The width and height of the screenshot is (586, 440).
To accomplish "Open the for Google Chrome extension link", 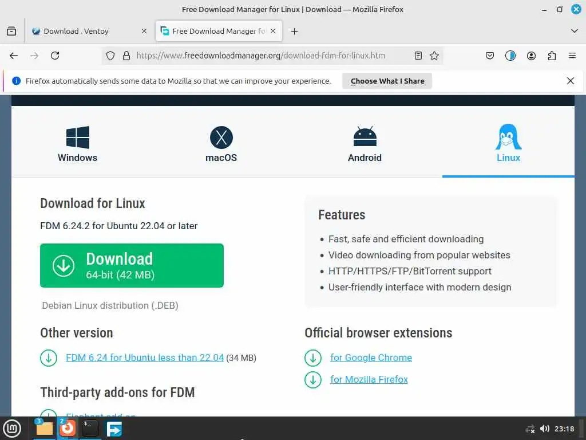I will pyautogui.click(x=371, y=357).
